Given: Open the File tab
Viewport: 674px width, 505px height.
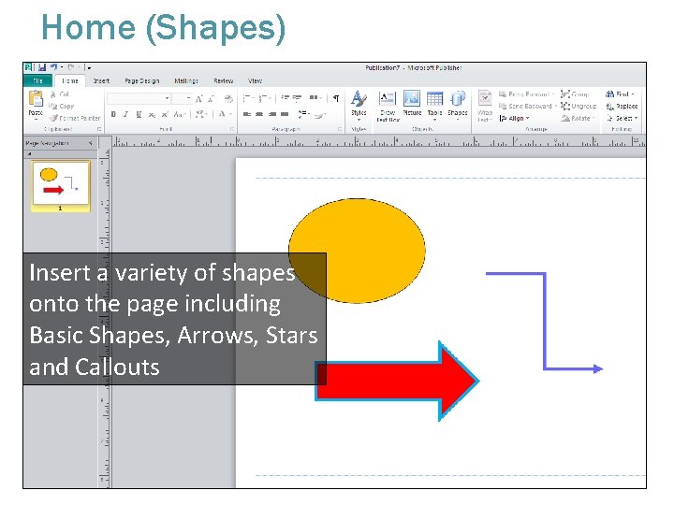Looking at the screenshot, I should click(37, 80).
